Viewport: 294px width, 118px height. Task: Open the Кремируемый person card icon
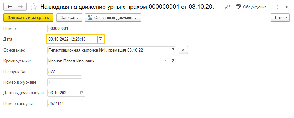point(172,61)
